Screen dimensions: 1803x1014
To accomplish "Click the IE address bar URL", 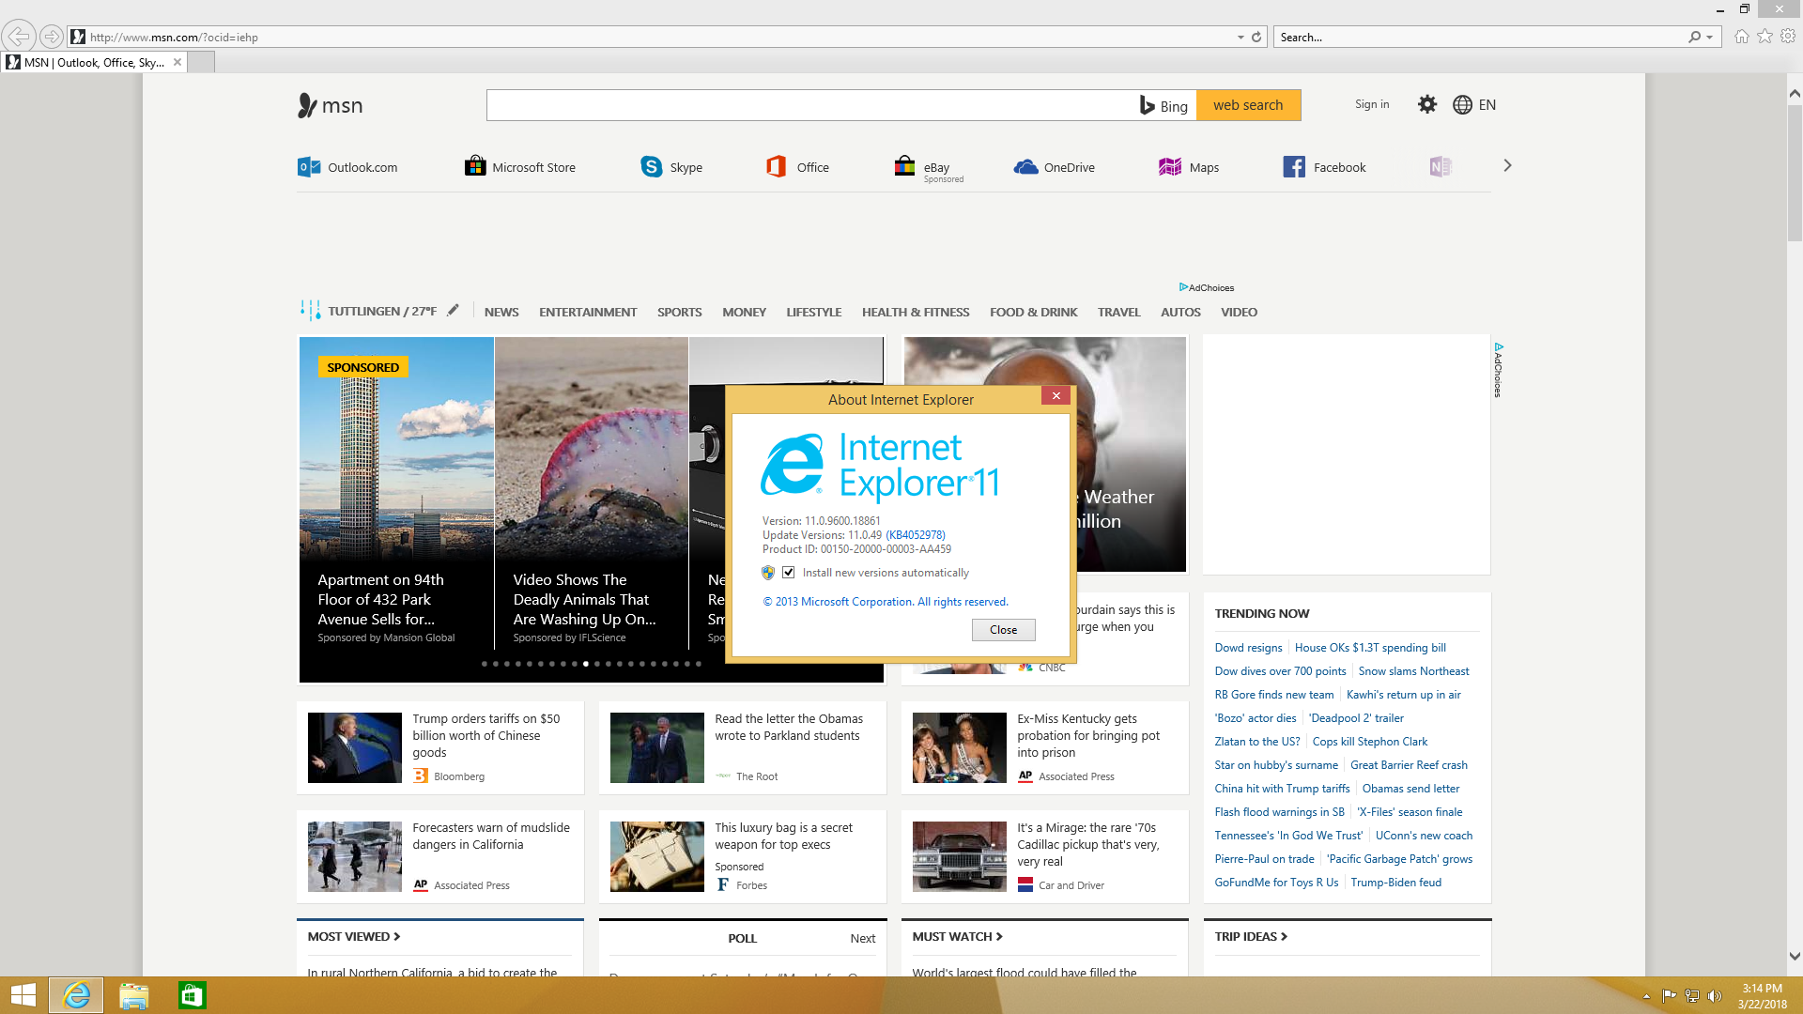I will pos(174,38).
